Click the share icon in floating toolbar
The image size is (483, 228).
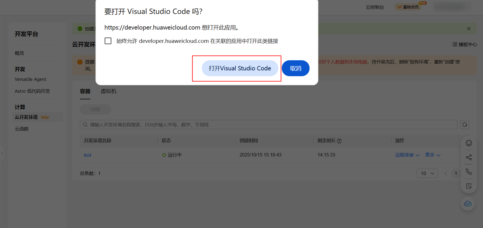pos(469,157)
